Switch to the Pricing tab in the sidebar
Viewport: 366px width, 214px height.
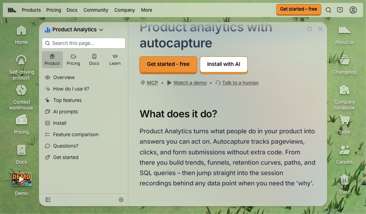(73, 60)
